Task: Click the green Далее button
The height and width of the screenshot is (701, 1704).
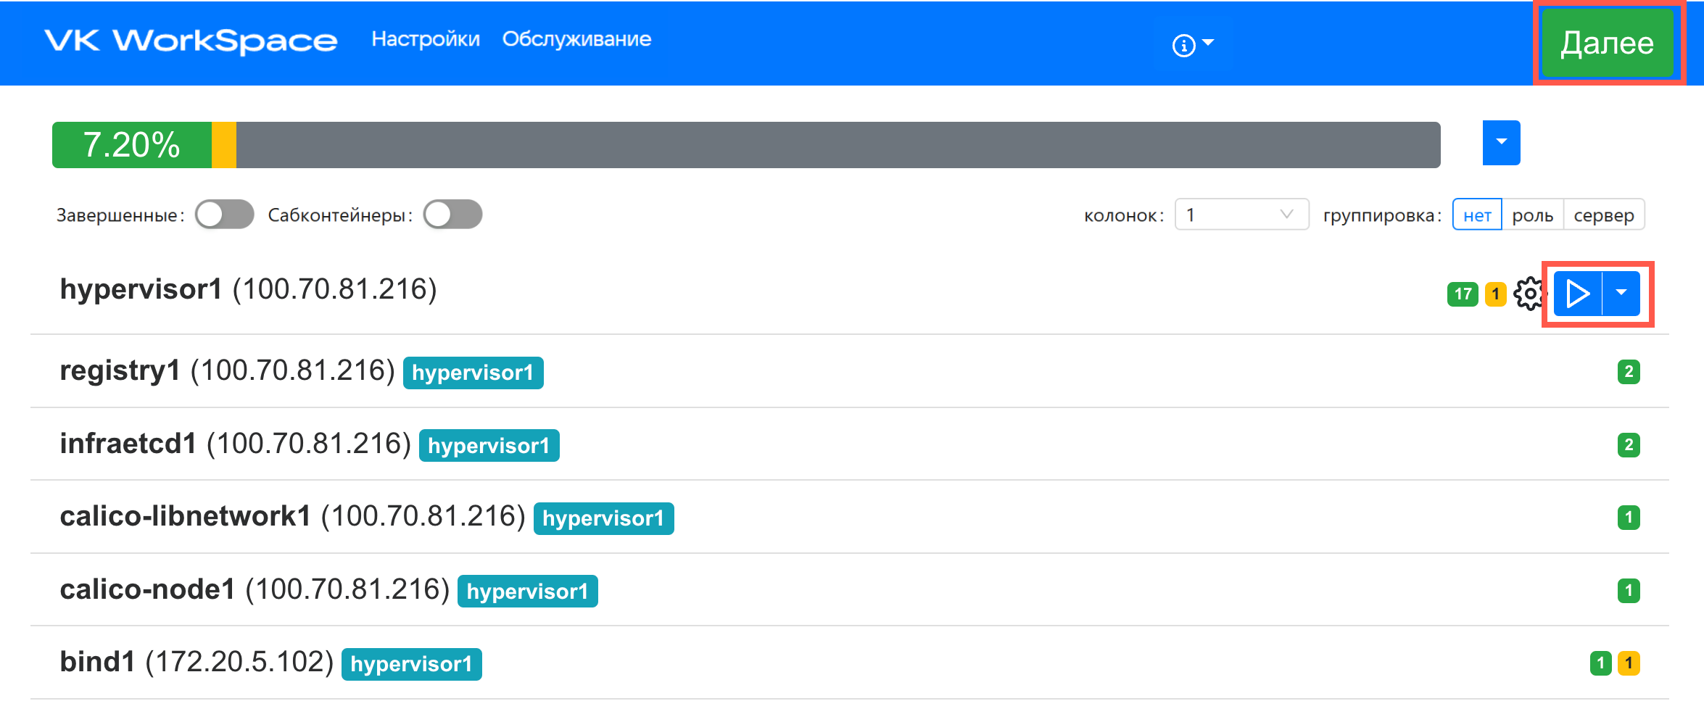Action: [x=1607, y=43]
